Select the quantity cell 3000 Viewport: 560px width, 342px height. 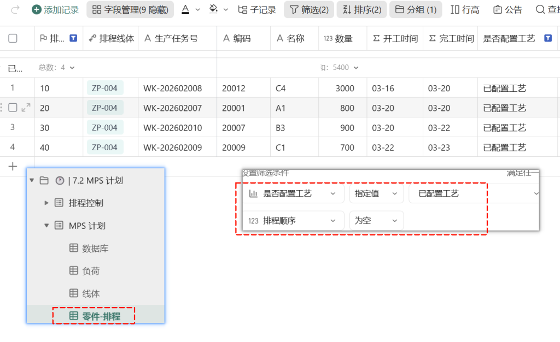click(343, 88)
